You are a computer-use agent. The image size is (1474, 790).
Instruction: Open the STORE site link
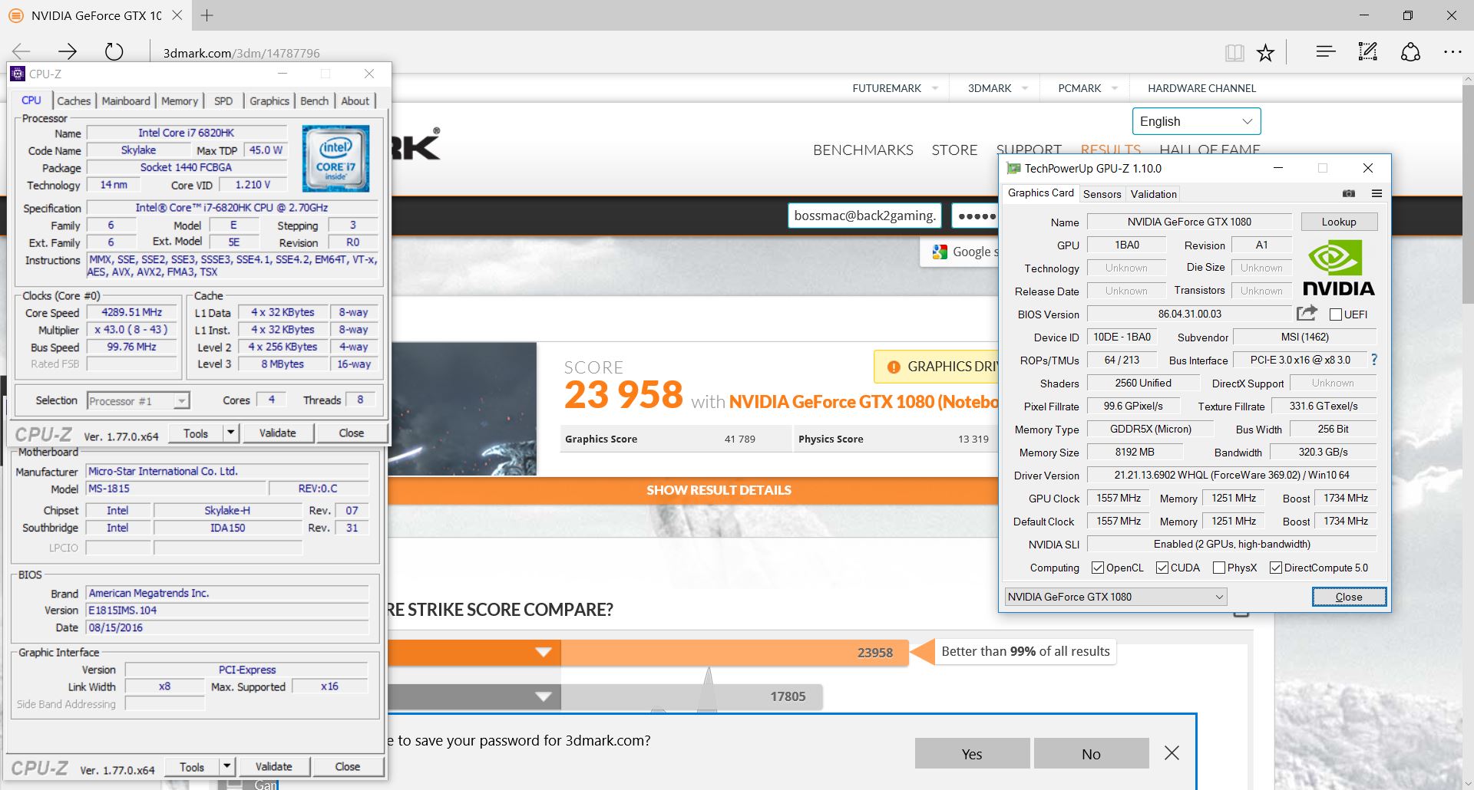coord(954,150)
